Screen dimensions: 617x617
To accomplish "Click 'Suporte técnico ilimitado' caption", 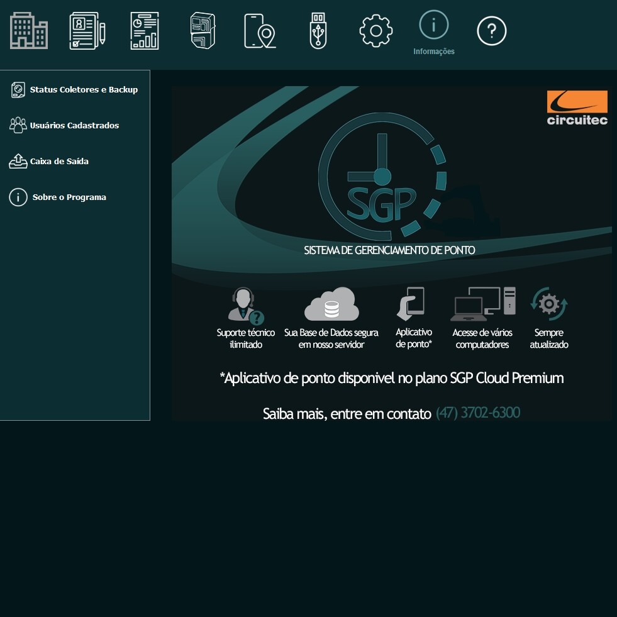I will pyautogui.click(x=245, y=338).
